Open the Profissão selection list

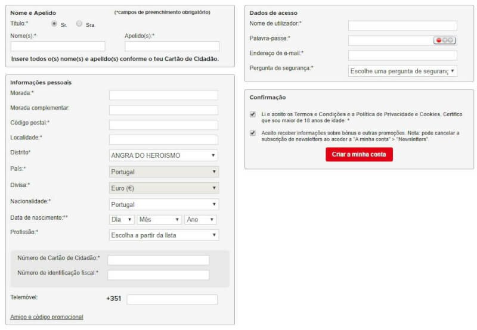pyautogui.click(x=163, y=235)
